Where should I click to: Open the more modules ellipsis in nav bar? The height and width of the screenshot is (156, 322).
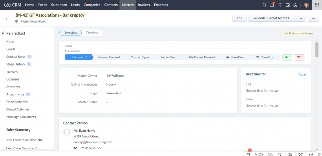175,5
